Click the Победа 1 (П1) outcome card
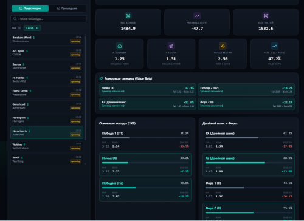Screen dimensions: 304x221 (145, 140)
